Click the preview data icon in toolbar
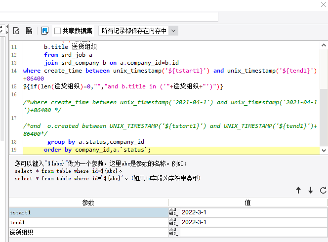 tap(16, 31)
